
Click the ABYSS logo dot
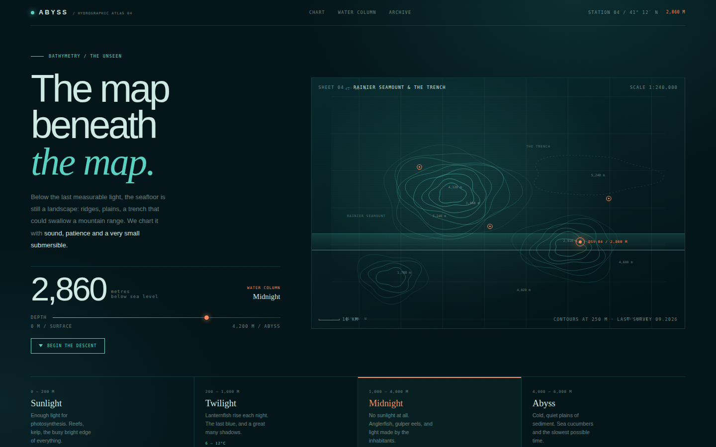32,12
